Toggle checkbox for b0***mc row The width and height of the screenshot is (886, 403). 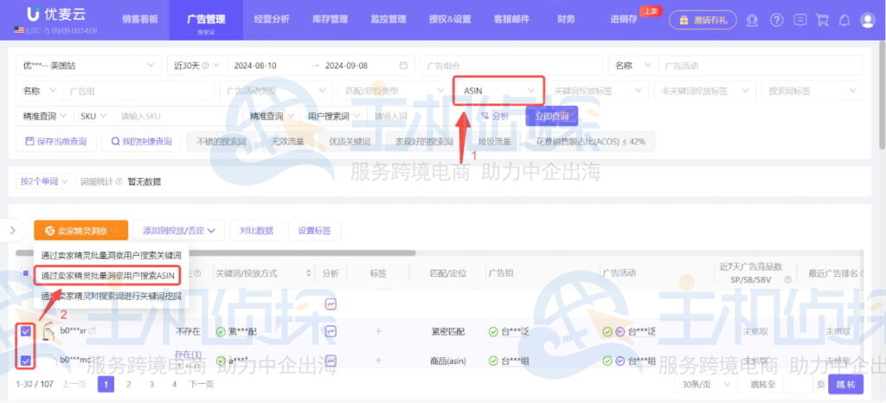[25, 360]
